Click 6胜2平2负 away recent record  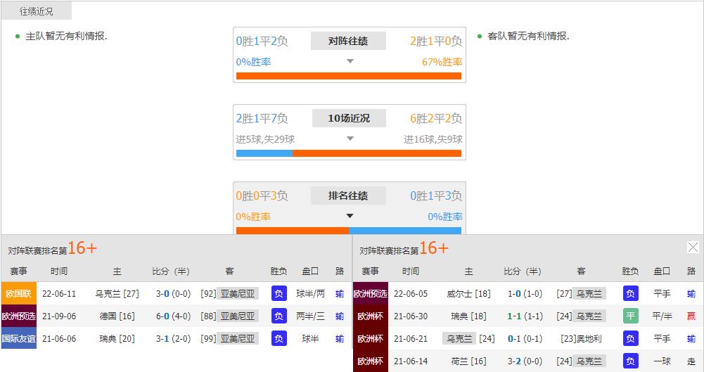436,118
